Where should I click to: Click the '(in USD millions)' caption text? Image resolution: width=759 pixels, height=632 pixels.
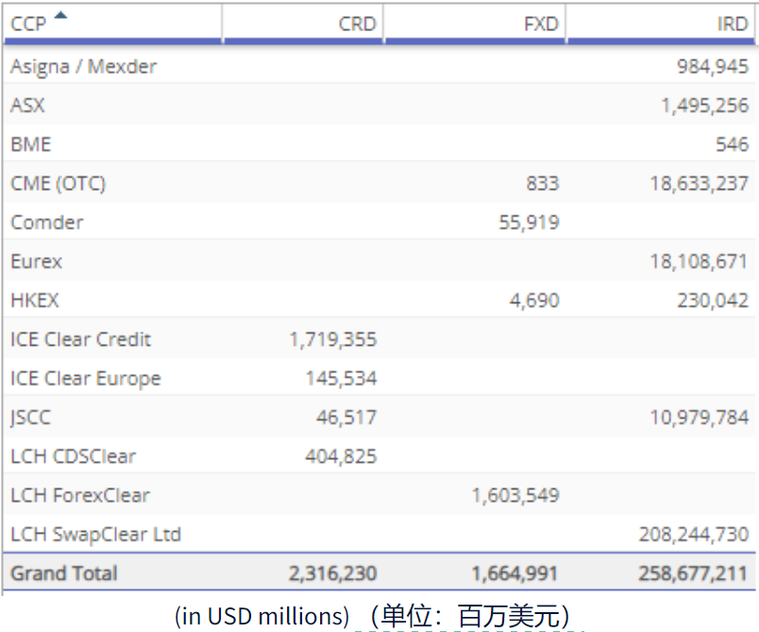click(261, 617)
